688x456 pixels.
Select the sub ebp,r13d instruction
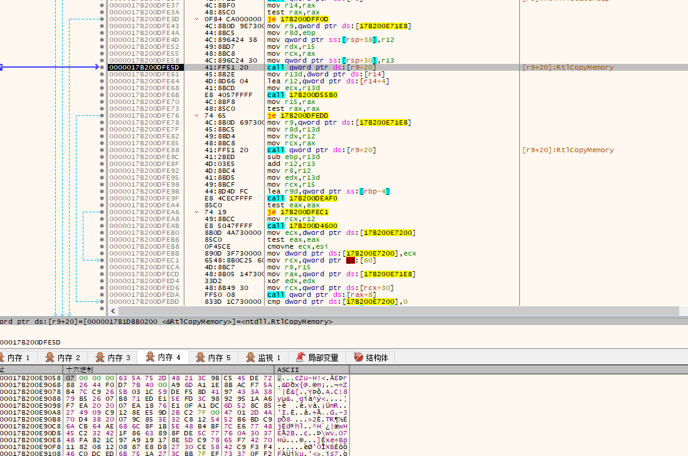click(293, 157)
